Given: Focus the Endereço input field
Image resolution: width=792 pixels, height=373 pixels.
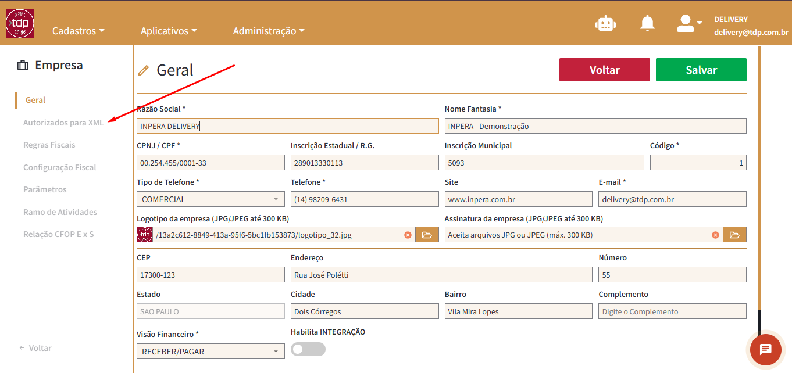Looking at the screenshot, I should (441, 275).
